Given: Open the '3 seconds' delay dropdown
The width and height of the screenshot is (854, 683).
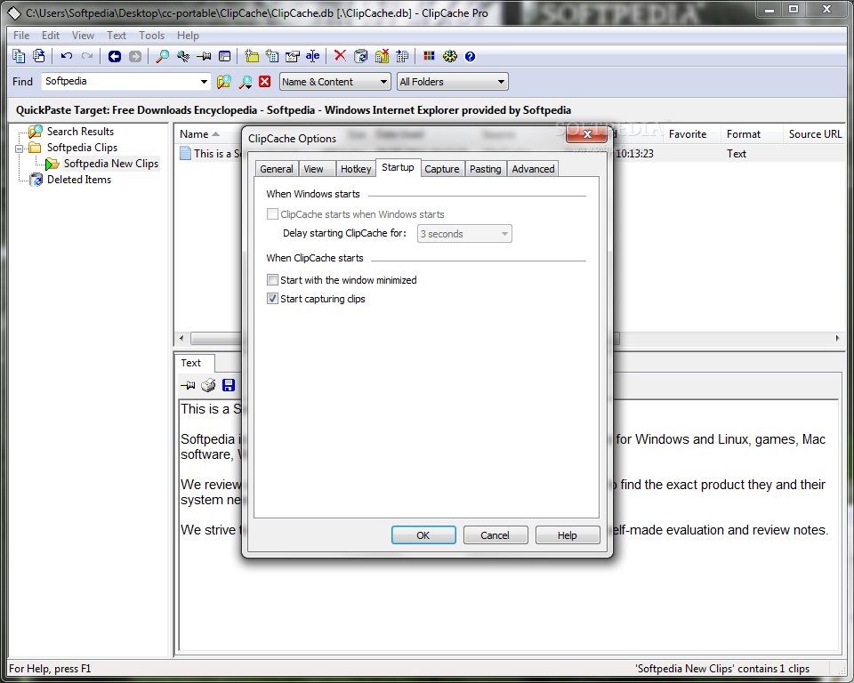Looking at the screenshot, I should (464, 234).
